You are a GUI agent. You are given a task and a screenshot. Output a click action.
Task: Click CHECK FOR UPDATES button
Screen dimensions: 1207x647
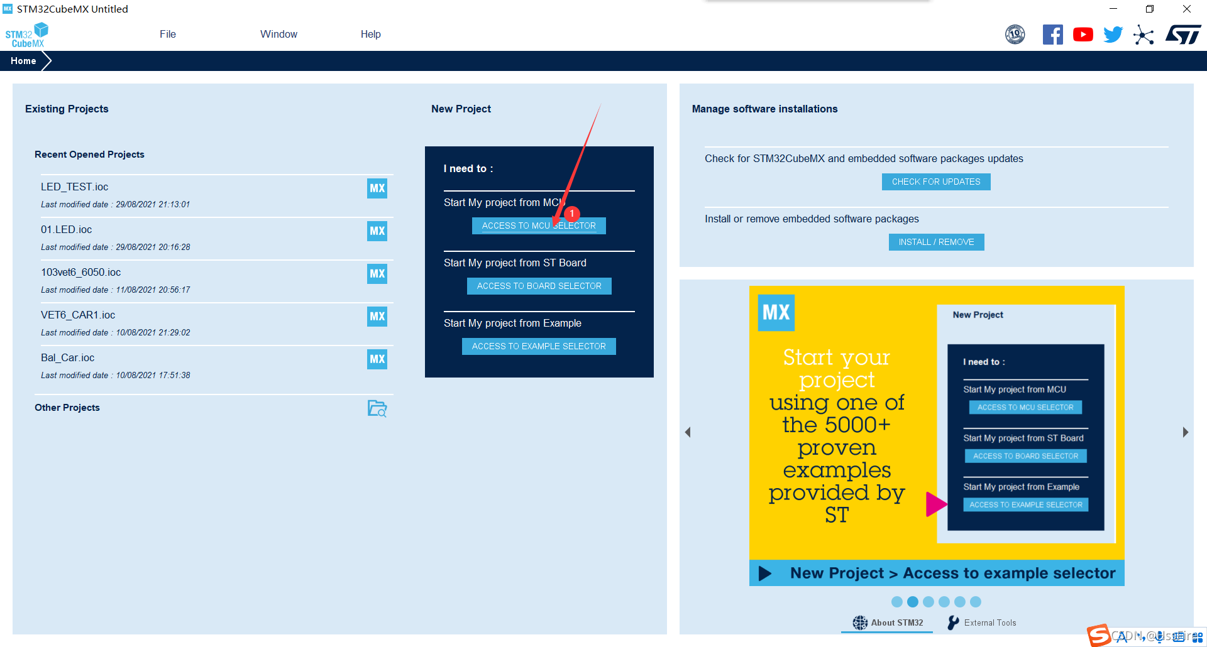tap(936, 182)
